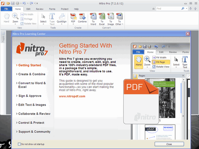Click Rotate View in the ribbon

coord(28,24)
